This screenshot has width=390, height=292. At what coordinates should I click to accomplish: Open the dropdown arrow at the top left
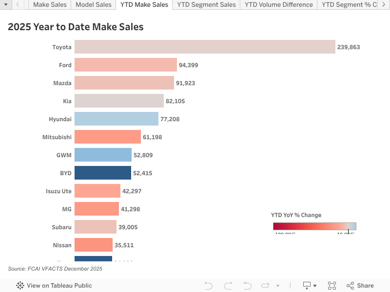[5, 5]
